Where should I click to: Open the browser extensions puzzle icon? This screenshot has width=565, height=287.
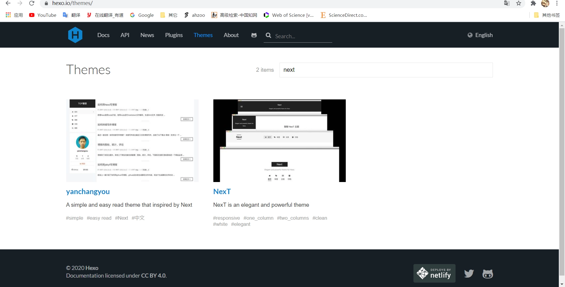533,3
